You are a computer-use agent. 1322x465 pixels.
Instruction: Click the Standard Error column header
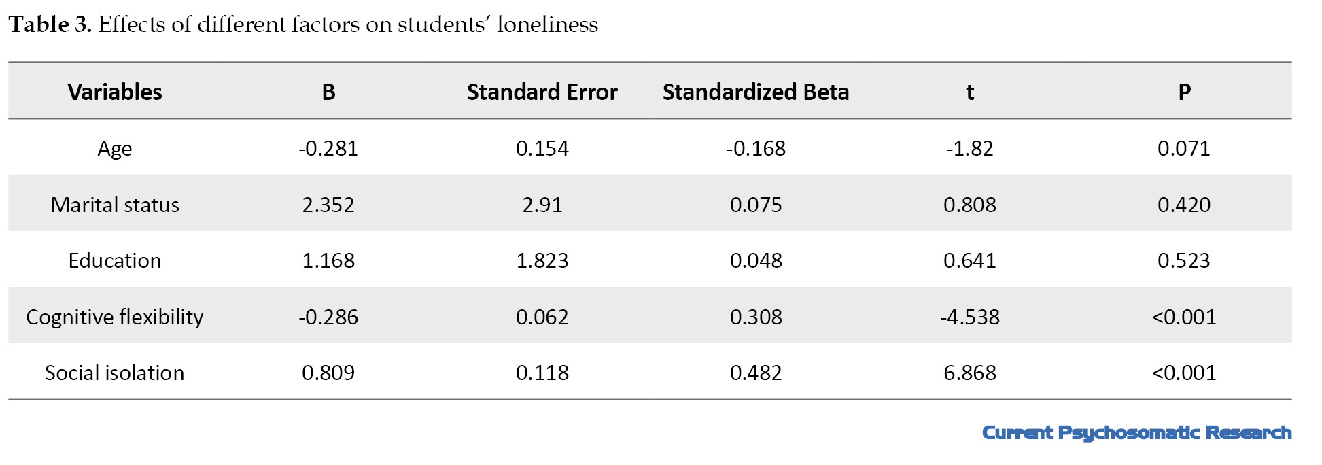pyautogui.click(x=542, y=92)
